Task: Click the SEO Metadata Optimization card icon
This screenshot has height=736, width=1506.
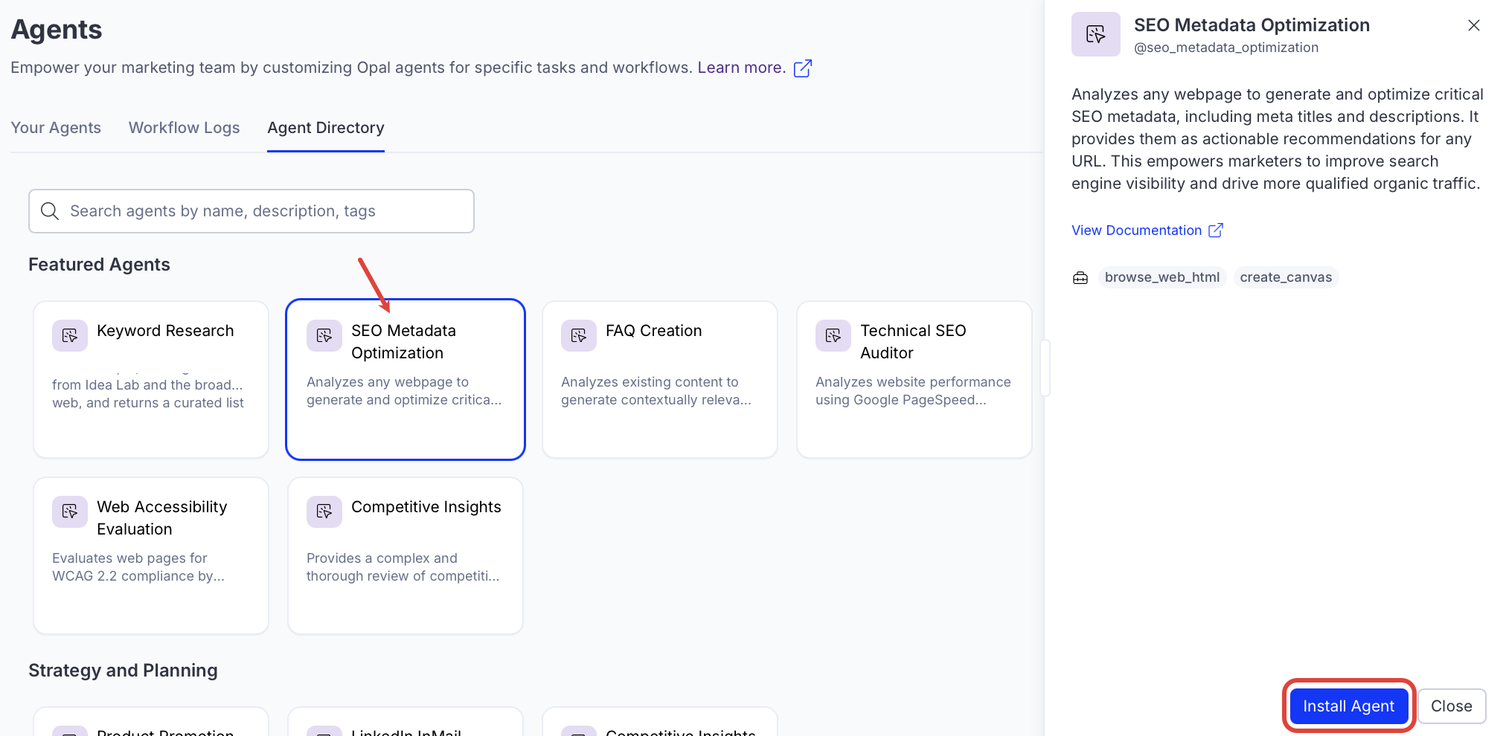Action: (x=324, y=336)
